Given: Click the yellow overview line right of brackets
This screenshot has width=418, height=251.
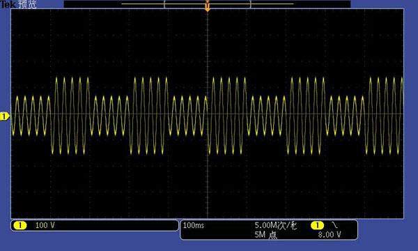Looking at the screenshot, I should point(272,4).
